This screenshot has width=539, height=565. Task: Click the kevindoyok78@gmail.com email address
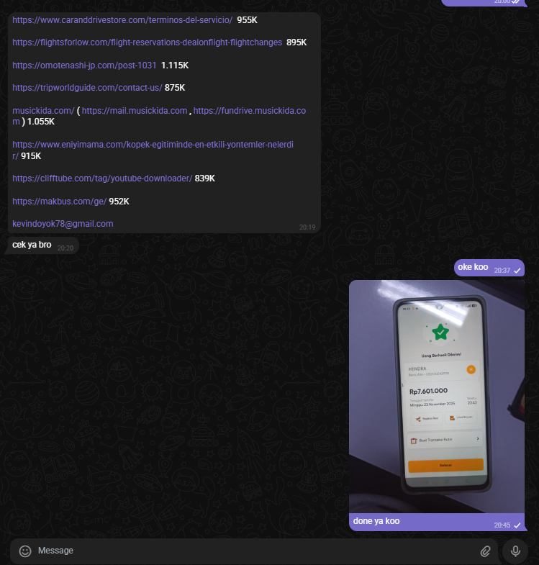[x=63, y=224]
